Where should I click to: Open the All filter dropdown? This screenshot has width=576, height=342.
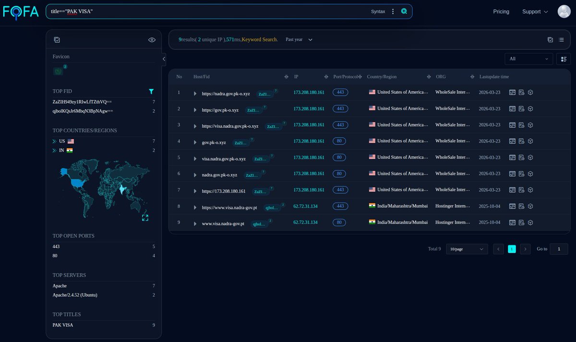point(529,59)
